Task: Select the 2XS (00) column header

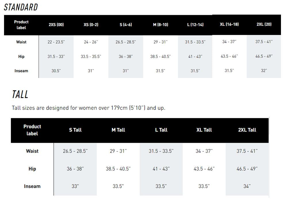Action: (x=56, y=25)
